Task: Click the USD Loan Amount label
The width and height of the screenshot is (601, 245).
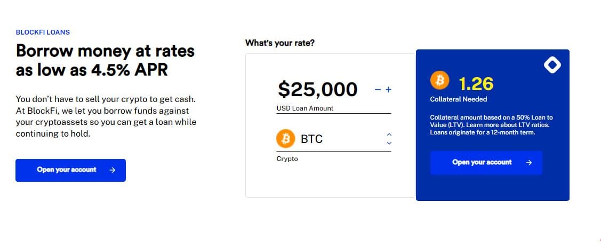Action: [305, 108]
